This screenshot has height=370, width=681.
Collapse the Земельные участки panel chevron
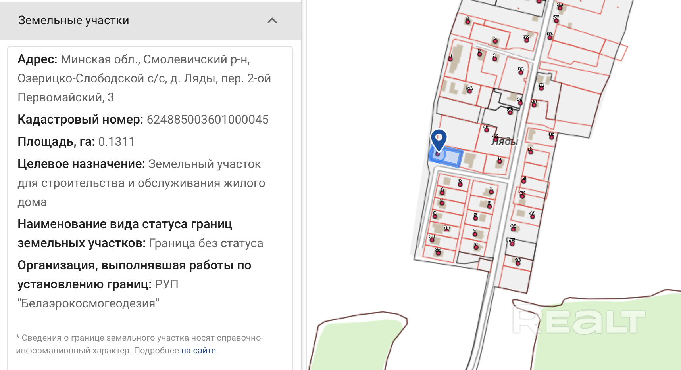click(272, 21)
